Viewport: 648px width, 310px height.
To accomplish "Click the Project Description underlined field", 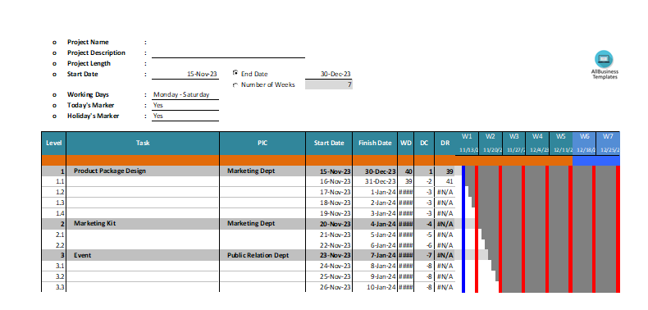I will [228, 53].
